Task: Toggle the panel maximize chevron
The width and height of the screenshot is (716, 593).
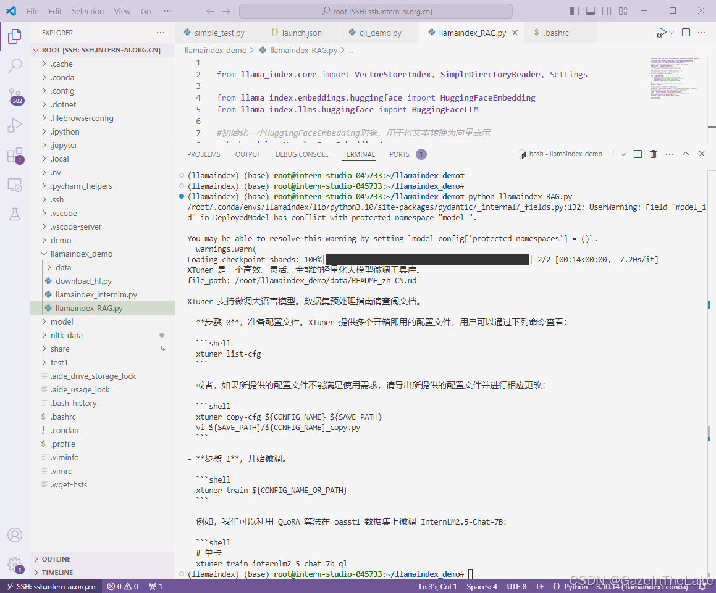Action: tap(685, 154)
